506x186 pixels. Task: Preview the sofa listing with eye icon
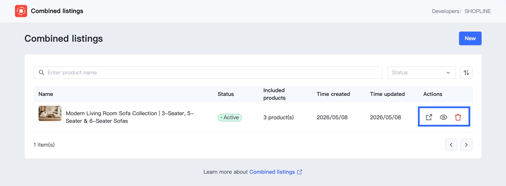pyautogui.click(x=443, y=117)
